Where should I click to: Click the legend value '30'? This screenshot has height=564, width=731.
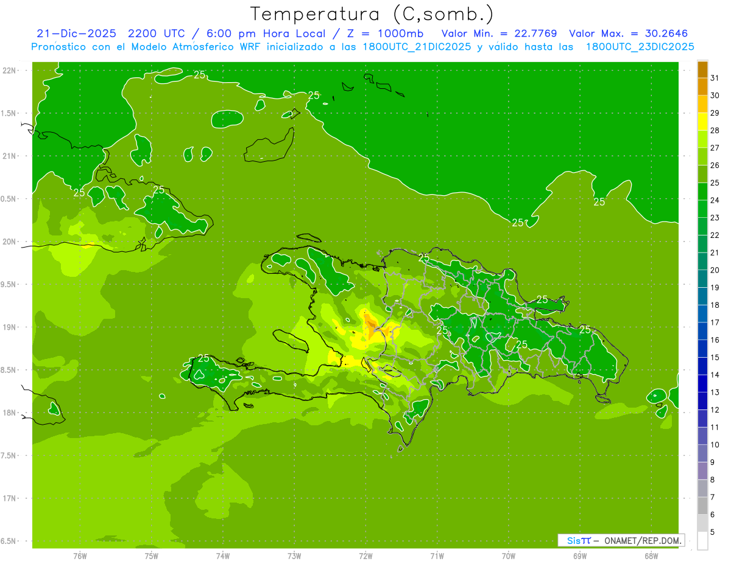715,96
